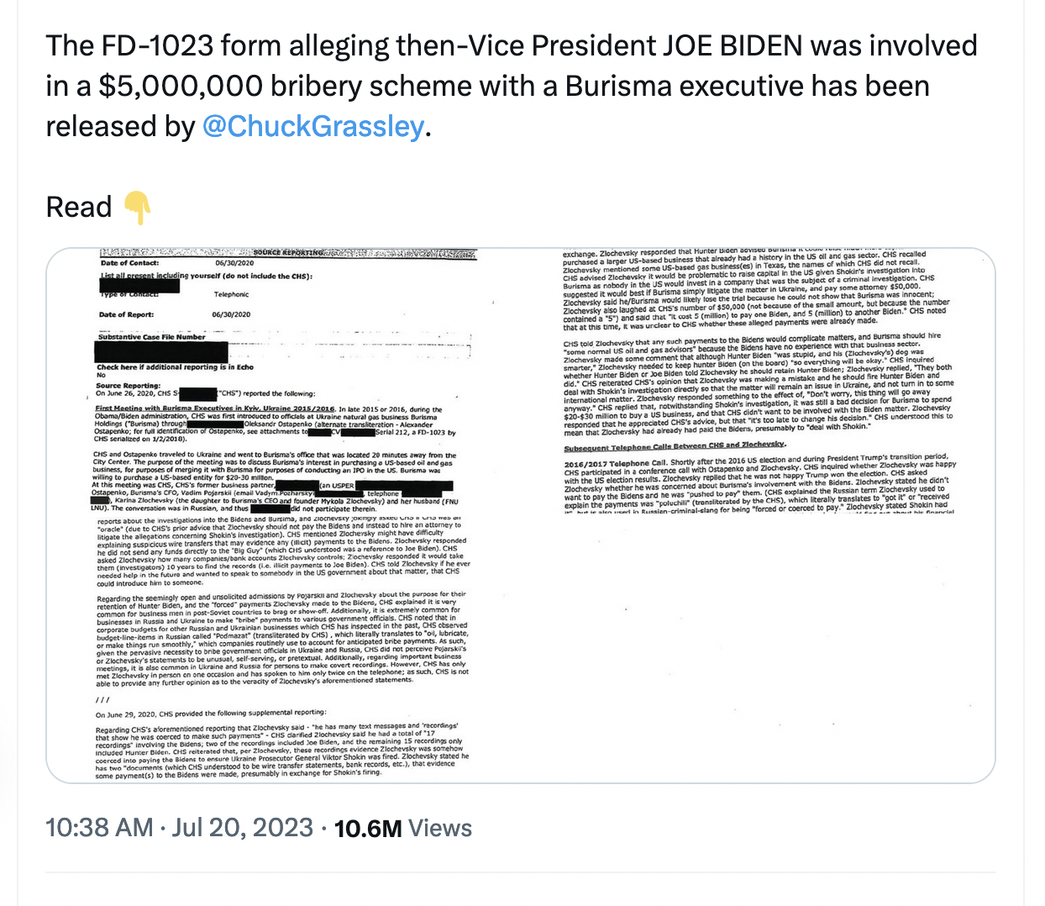This screenshot has width=1045, height=906.
Task: Click 'Check here if additional reporting' line
Action: (x=175, y=367)
